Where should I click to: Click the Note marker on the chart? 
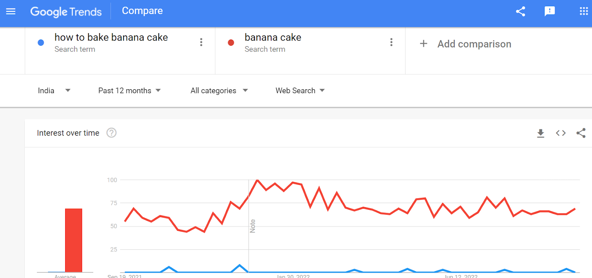(x=253, y=226)
